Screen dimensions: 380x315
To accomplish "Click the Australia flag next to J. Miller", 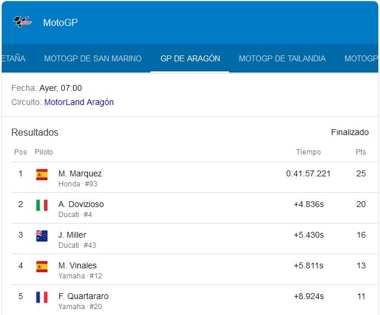I will 42,236.
